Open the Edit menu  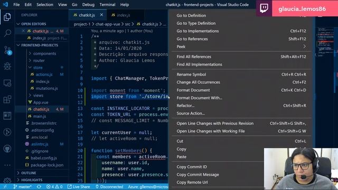[x=28, y=5]
